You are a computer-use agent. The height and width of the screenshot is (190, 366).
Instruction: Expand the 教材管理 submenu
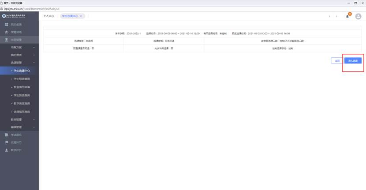tap(34, 119)
